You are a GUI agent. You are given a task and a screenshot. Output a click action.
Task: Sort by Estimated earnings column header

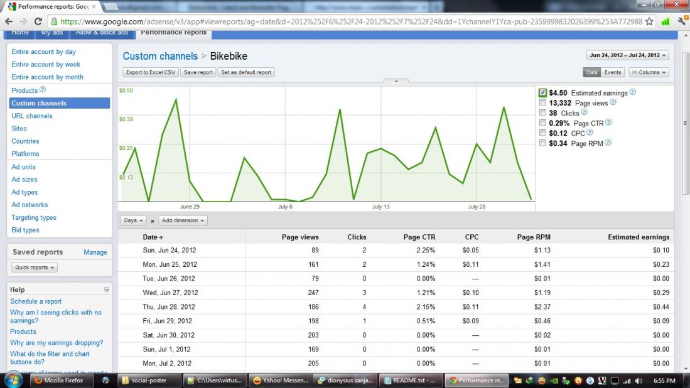638,237
